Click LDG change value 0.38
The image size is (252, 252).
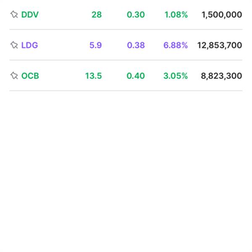136,45
